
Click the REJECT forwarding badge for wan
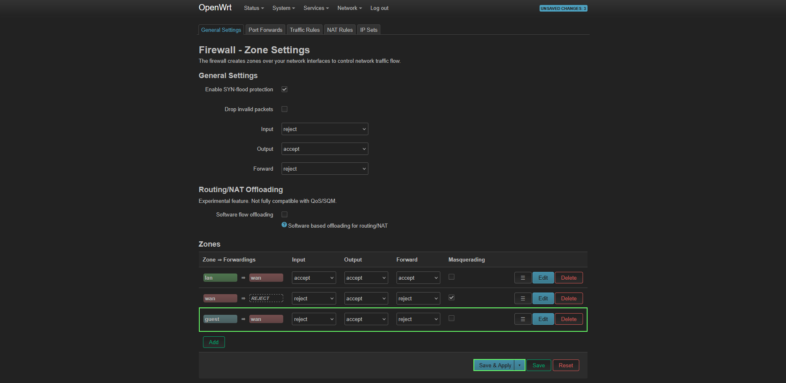(x=266, y=298)
